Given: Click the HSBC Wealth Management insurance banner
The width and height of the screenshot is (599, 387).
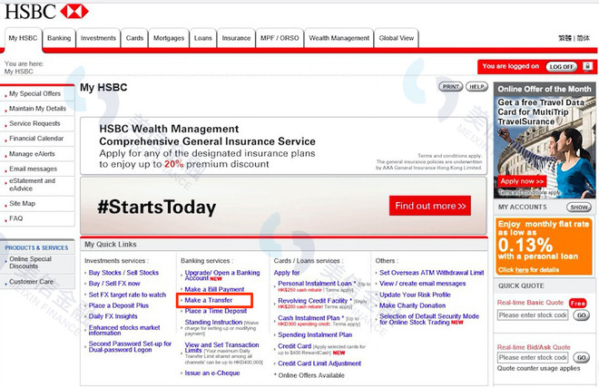Looking at the screenshot, I should (283, 146).
